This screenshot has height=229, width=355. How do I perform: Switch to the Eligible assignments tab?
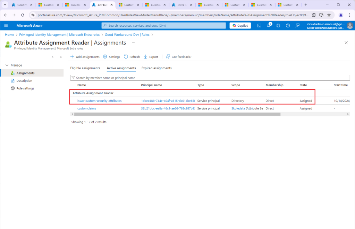pos(85,68)
